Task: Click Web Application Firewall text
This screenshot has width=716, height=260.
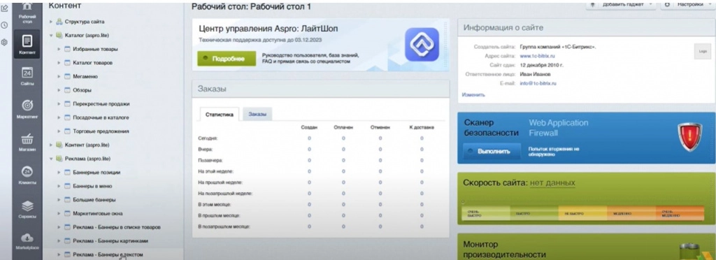Action: [559, 128]
